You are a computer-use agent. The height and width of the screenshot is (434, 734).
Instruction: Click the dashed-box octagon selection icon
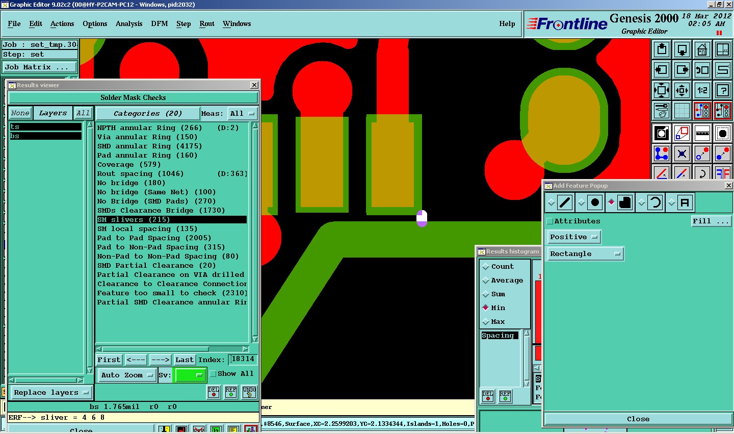723,134
